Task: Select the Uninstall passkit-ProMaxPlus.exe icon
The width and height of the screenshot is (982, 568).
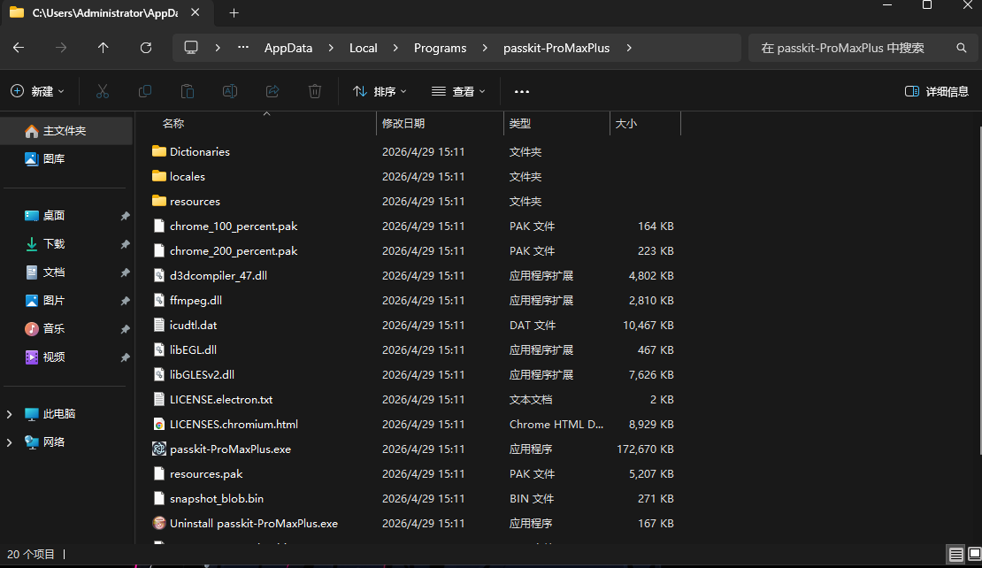Action: point(159,523)
